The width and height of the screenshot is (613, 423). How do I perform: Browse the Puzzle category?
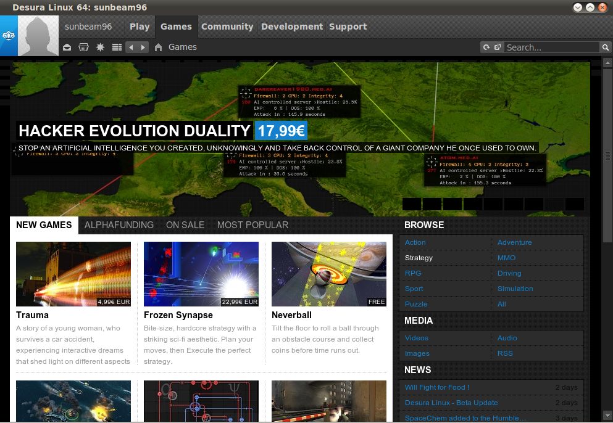coord(416,304)
